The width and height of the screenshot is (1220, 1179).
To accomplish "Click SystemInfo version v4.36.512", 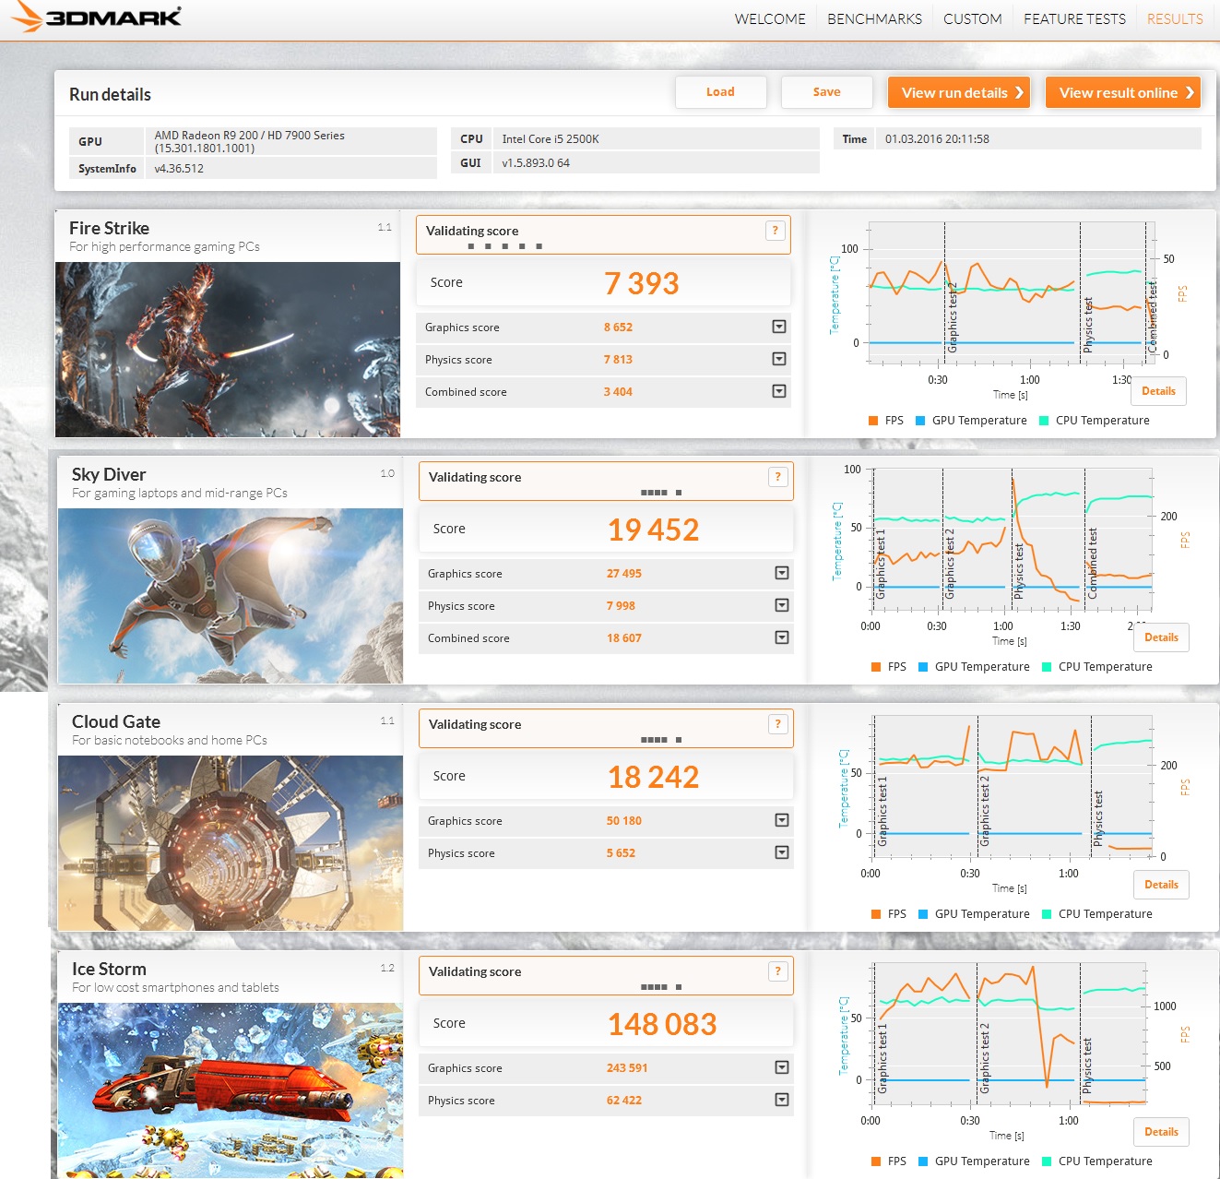I will (x=179, y=169).
